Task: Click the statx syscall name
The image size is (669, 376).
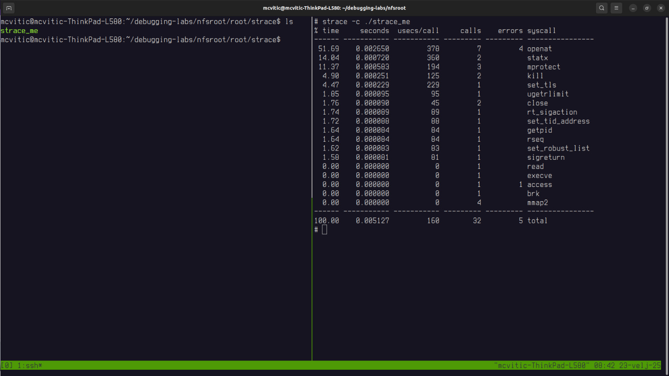Action: coord(537,58)
